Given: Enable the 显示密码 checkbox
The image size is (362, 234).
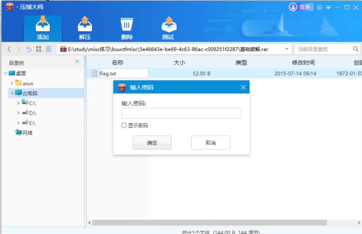Looking at the screenshot, I should click(124, 125).
